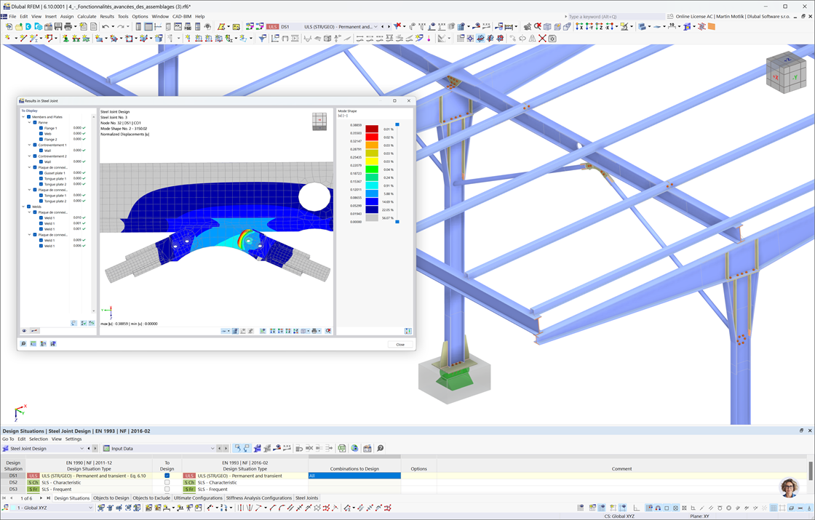
Task: Click the Save icon in the toolbar
Action: click(x=57, y=27)
